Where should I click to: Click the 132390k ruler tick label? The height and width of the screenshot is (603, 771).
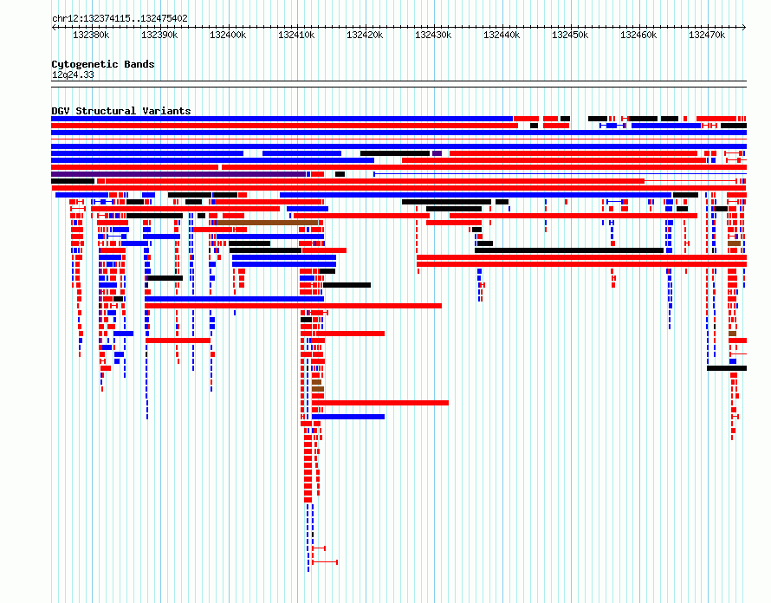159,35
